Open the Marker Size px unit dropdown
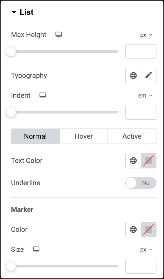 pos(146,250)
